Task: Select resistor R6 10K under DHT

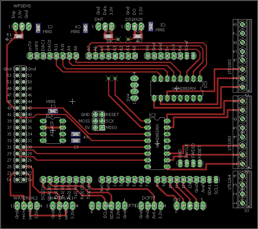Action: pos(108,36)
